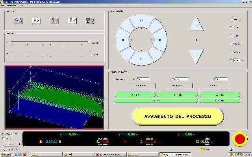The height and width of the screenshot is (157, 252).
Task: Click the XY speed slider handle
Action: [89, 41]
